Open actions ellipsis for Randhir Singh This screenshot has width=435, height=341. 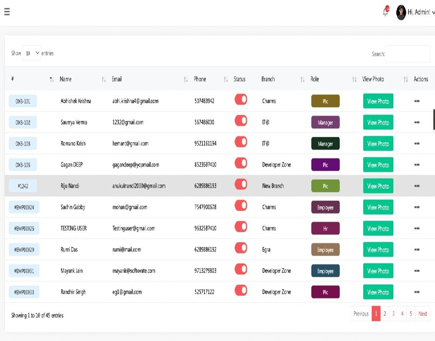tap(417, 292)
